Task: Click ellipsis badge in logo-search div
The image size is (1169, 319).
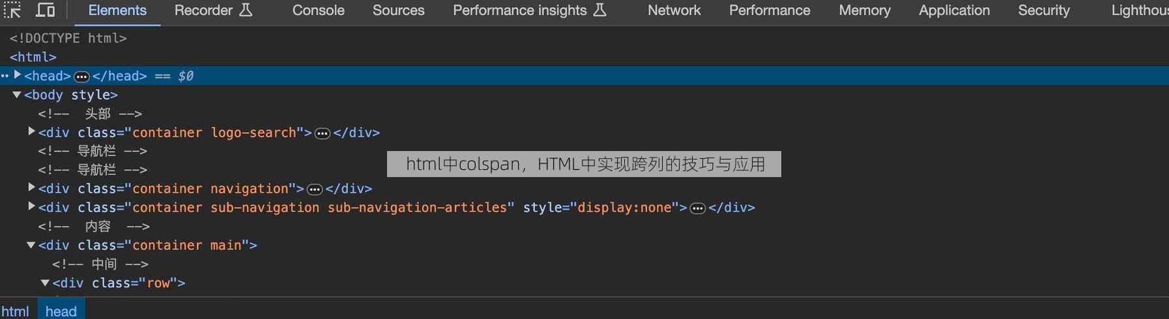Action: (x=323, y=133)
